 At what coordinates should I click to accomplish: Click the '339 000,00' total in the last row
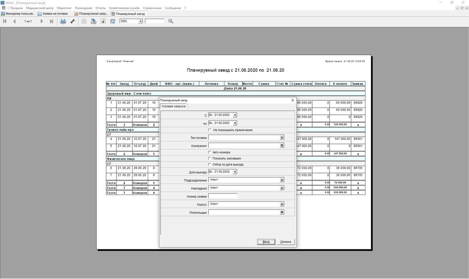[x=340, y=193]
